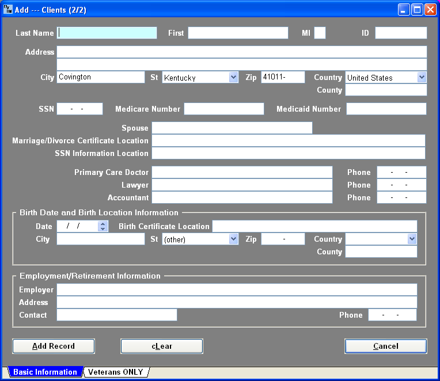Open the birth state dropdown showing (other)
The height and width of the screenshot is (381, 440).
tap(233, 239)
